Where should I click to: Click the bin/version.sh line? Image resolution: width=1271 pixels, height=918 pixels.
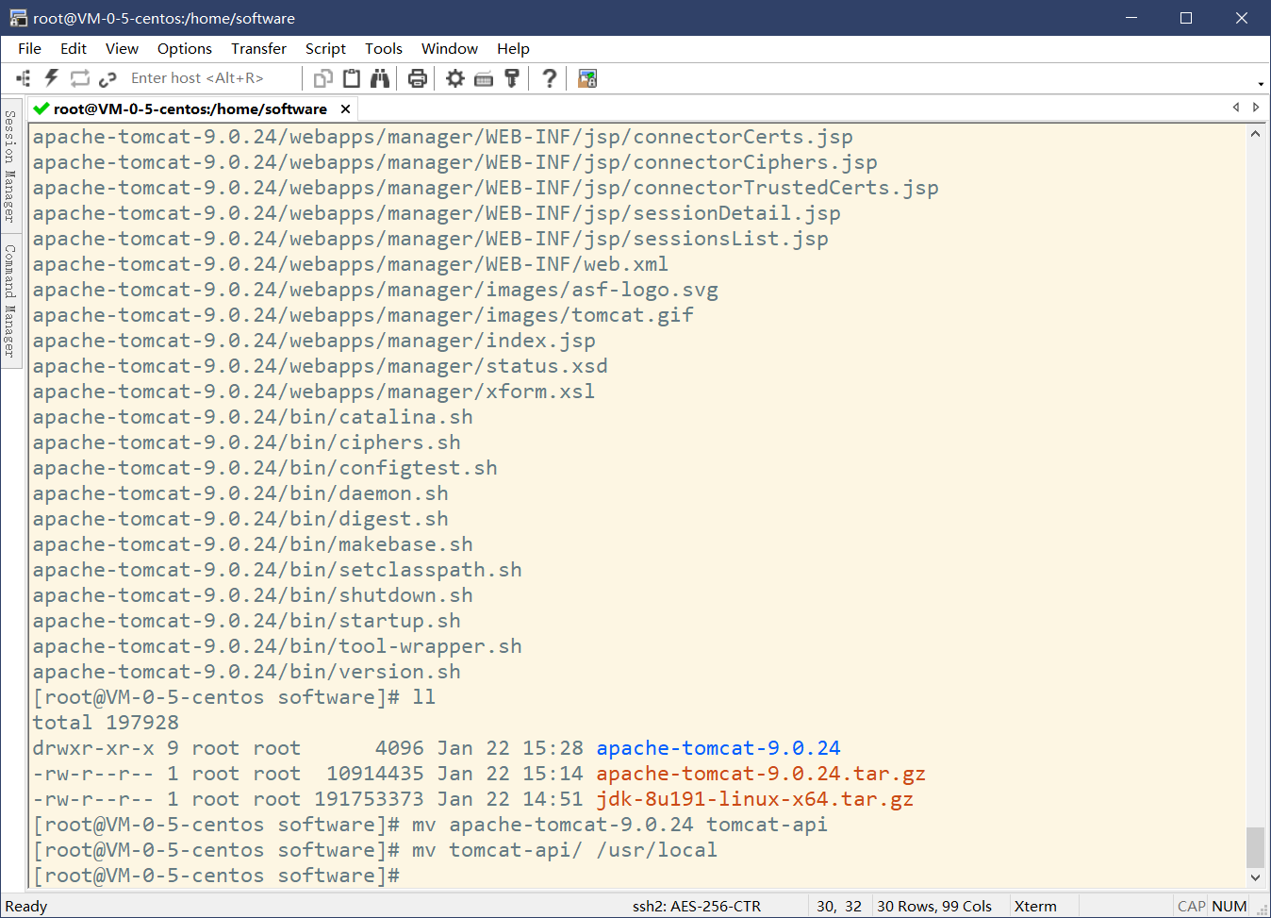point(247,672)
